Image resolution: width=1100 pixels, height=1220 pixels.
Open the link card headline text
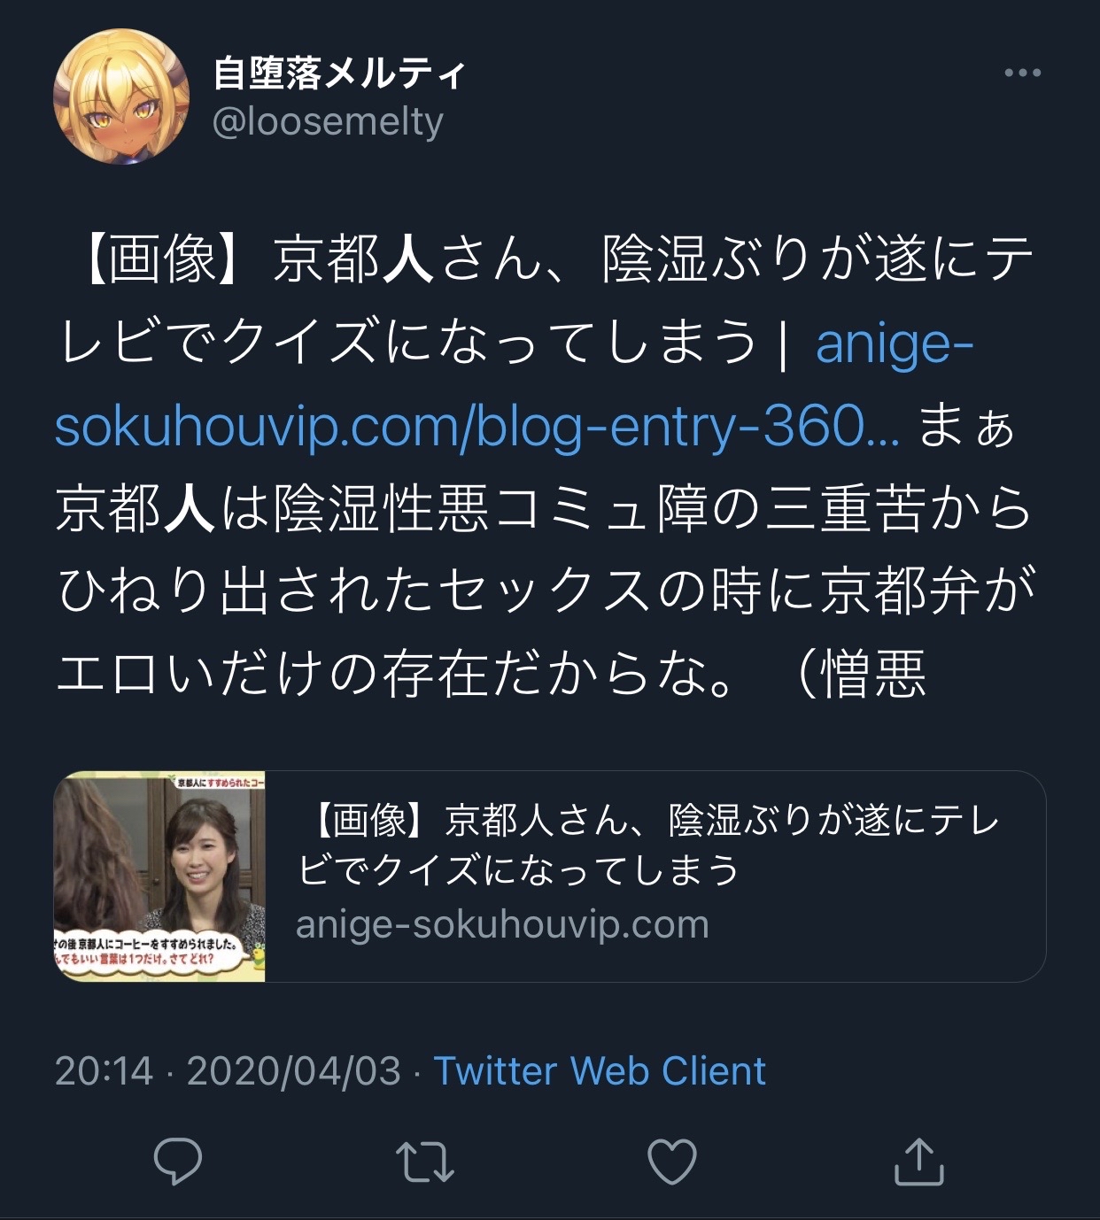pyautogui.click(x=650, y=845)
